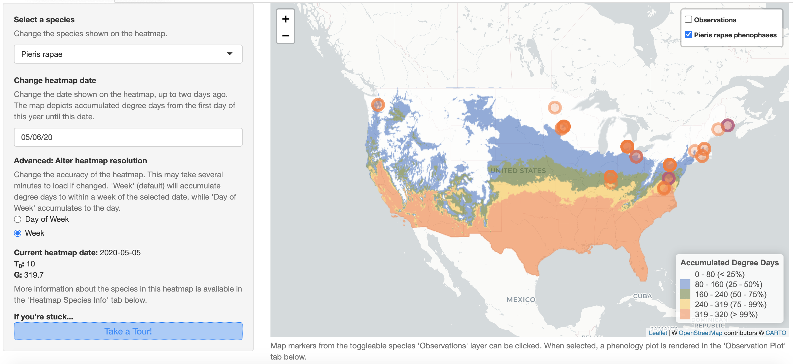Click the pale marker in northern Minnesota
Screen dimensions: 793x364
coord(554,107)
